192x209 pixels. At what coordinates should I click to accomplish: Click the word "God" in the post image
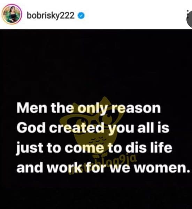[x=31, y=128]
